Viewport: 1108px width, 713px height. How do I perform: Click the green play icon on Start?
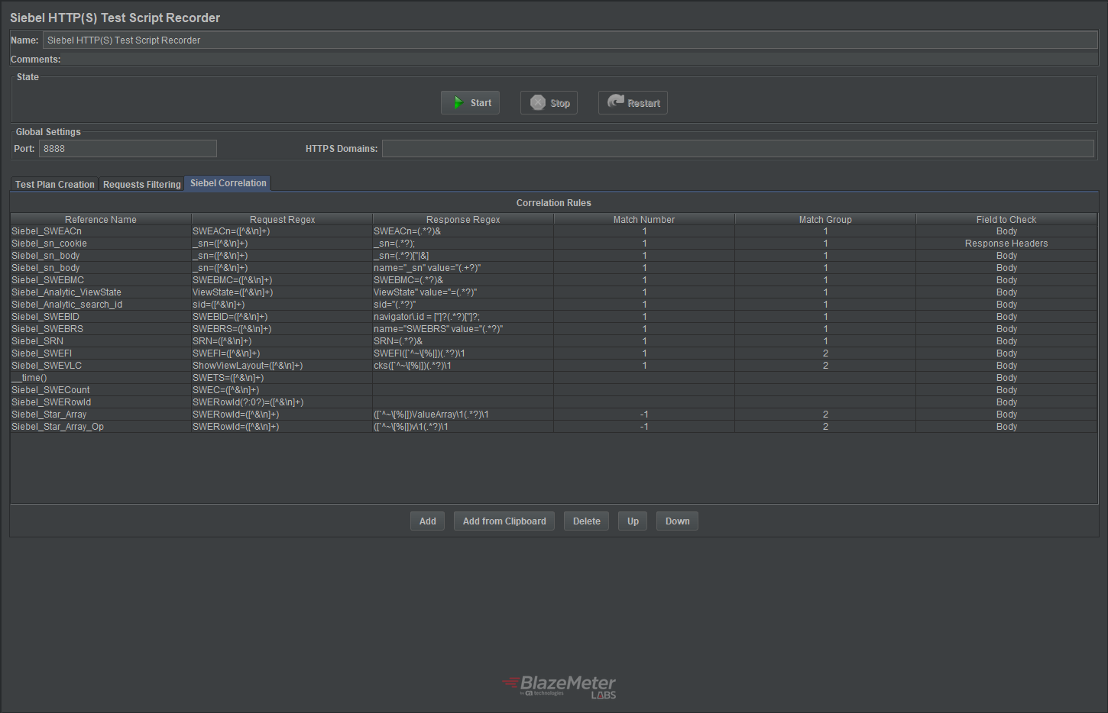pyautogui.click(x=458, y=103)
